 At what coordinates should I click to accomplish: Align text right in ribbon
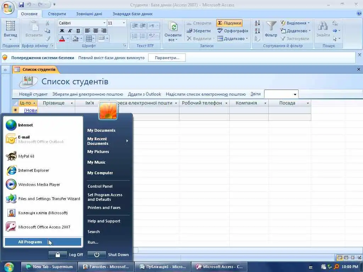coord(104,30)
